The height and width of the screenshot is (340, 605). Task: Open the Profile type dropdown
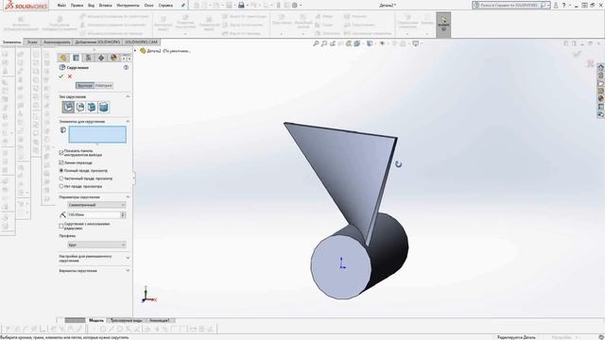pos(96,245)
